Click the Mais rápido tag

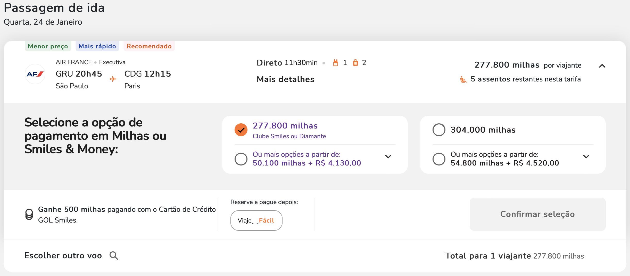click(97, 46)
